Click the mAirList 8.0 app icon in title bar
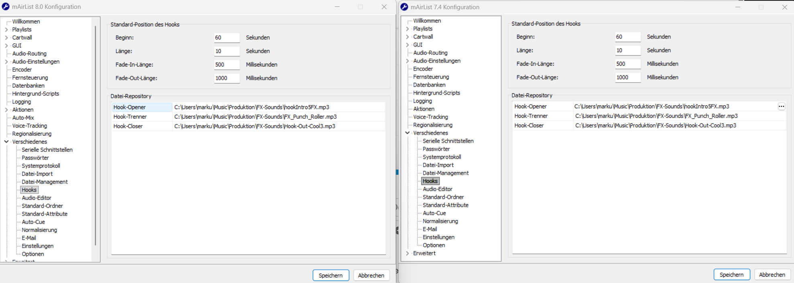794x283 pixels. [x=6, y=7]
